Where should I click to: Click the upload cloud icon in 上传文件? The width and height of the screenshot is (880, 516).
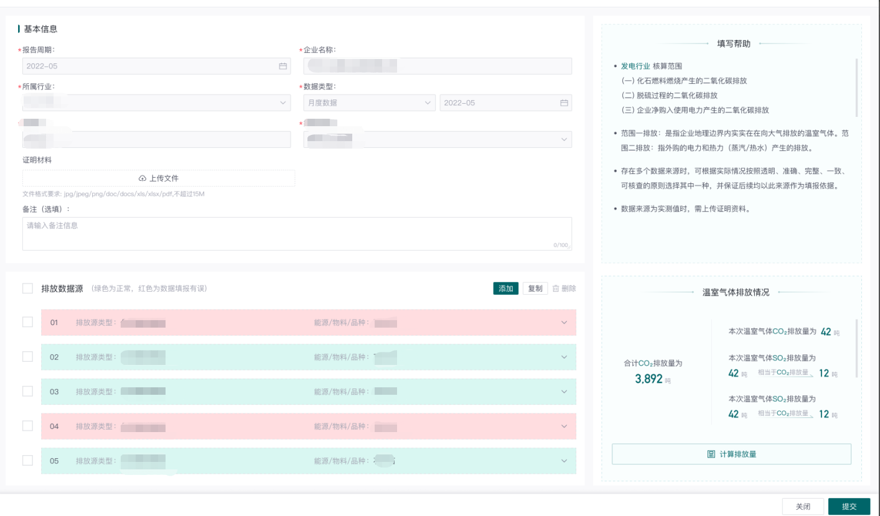143,178
